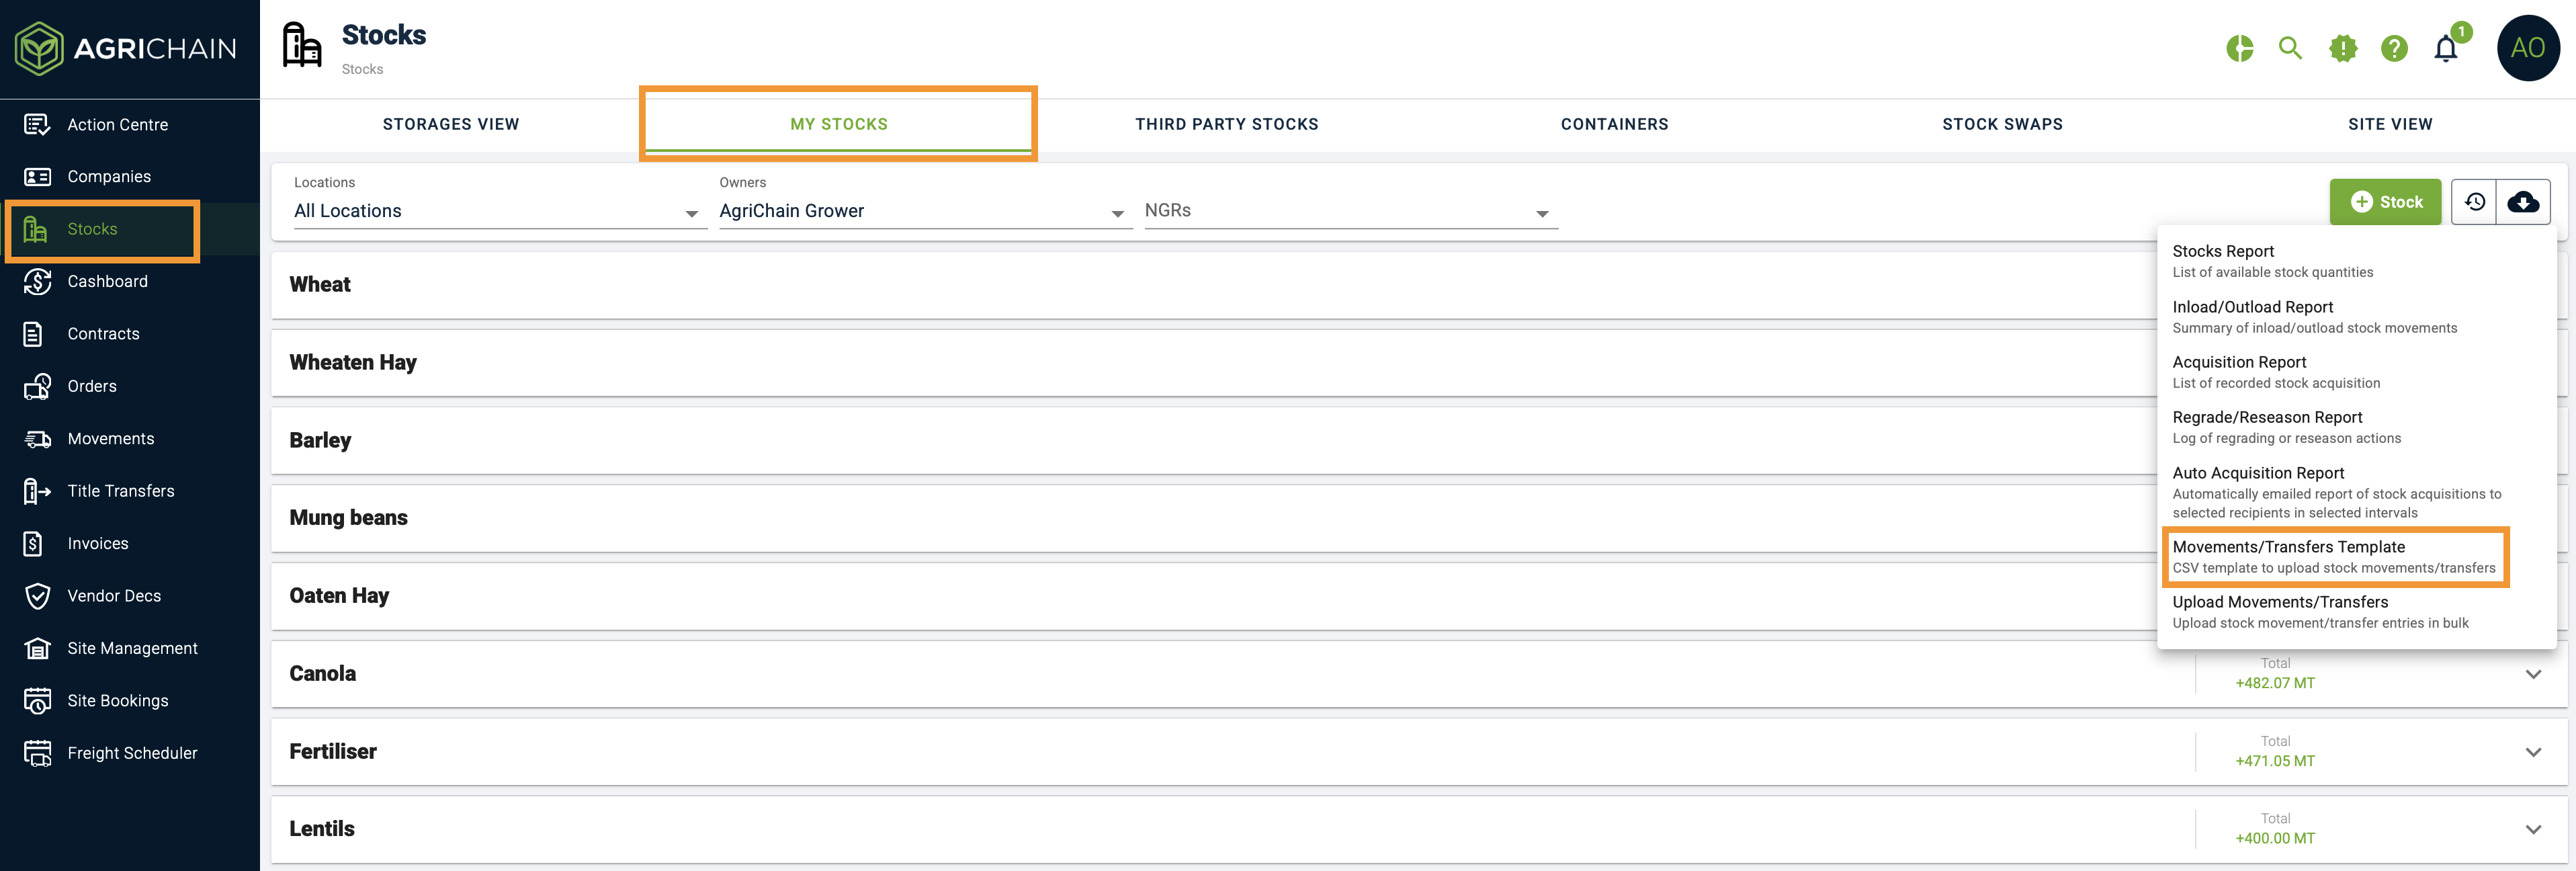Switch to Third Party Stocks tab
2576x871 pixels.
coord(1226,124)
